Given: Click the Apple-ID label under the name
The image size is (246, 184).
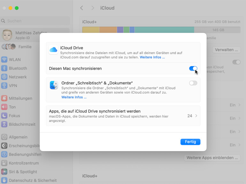Looking at the screenshot, I should pyautogui.click(x=23, y=38).
